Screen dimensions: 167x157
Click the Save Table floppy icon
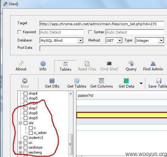coord(159,81)
